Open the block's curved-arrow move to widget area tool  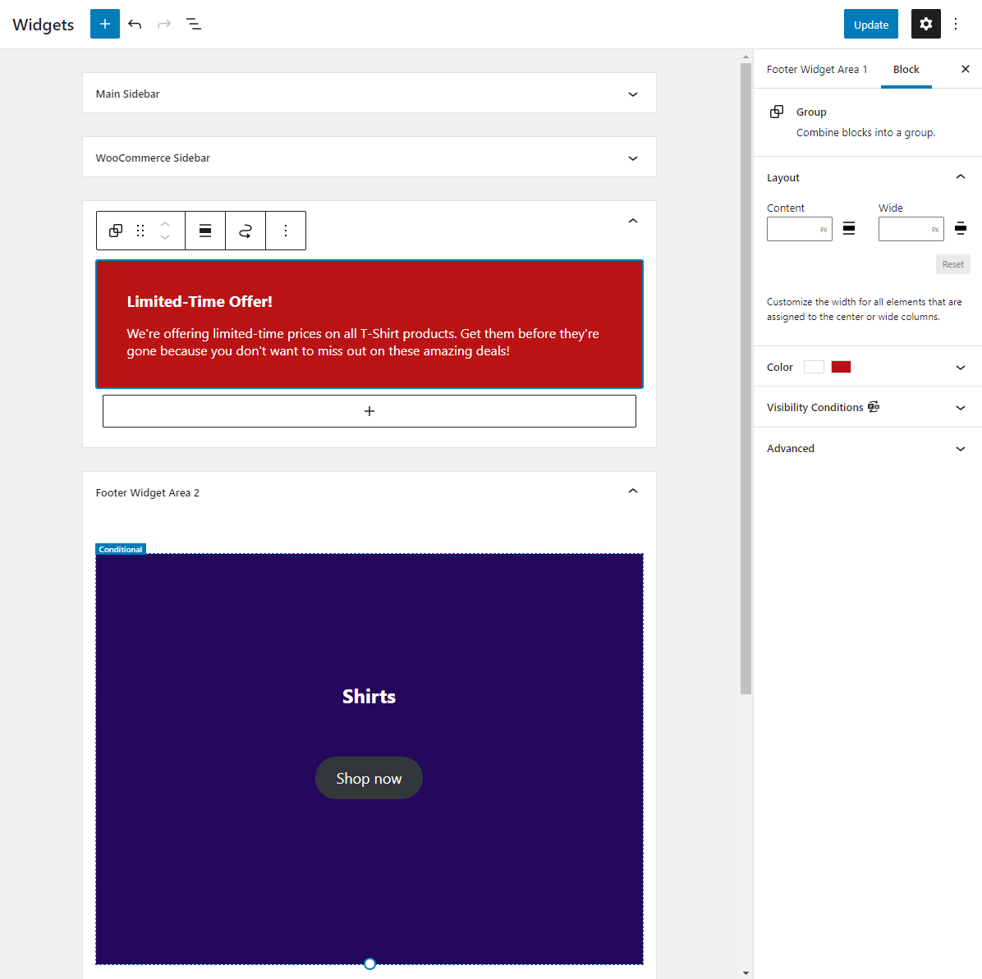click(245, 231)
